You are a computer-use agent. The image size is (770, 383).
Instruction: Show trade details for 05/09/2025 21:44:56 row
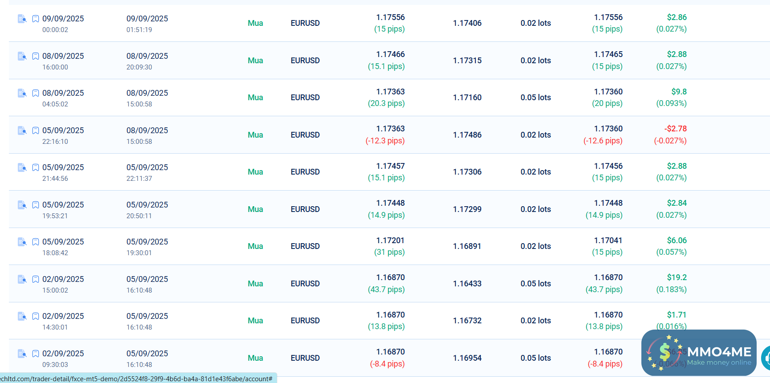click(22, 167)
